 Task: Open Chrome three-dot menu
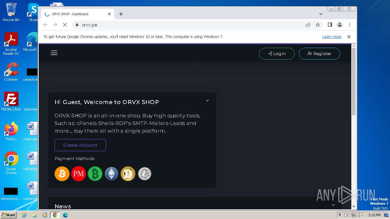click(x=349, y=25)
